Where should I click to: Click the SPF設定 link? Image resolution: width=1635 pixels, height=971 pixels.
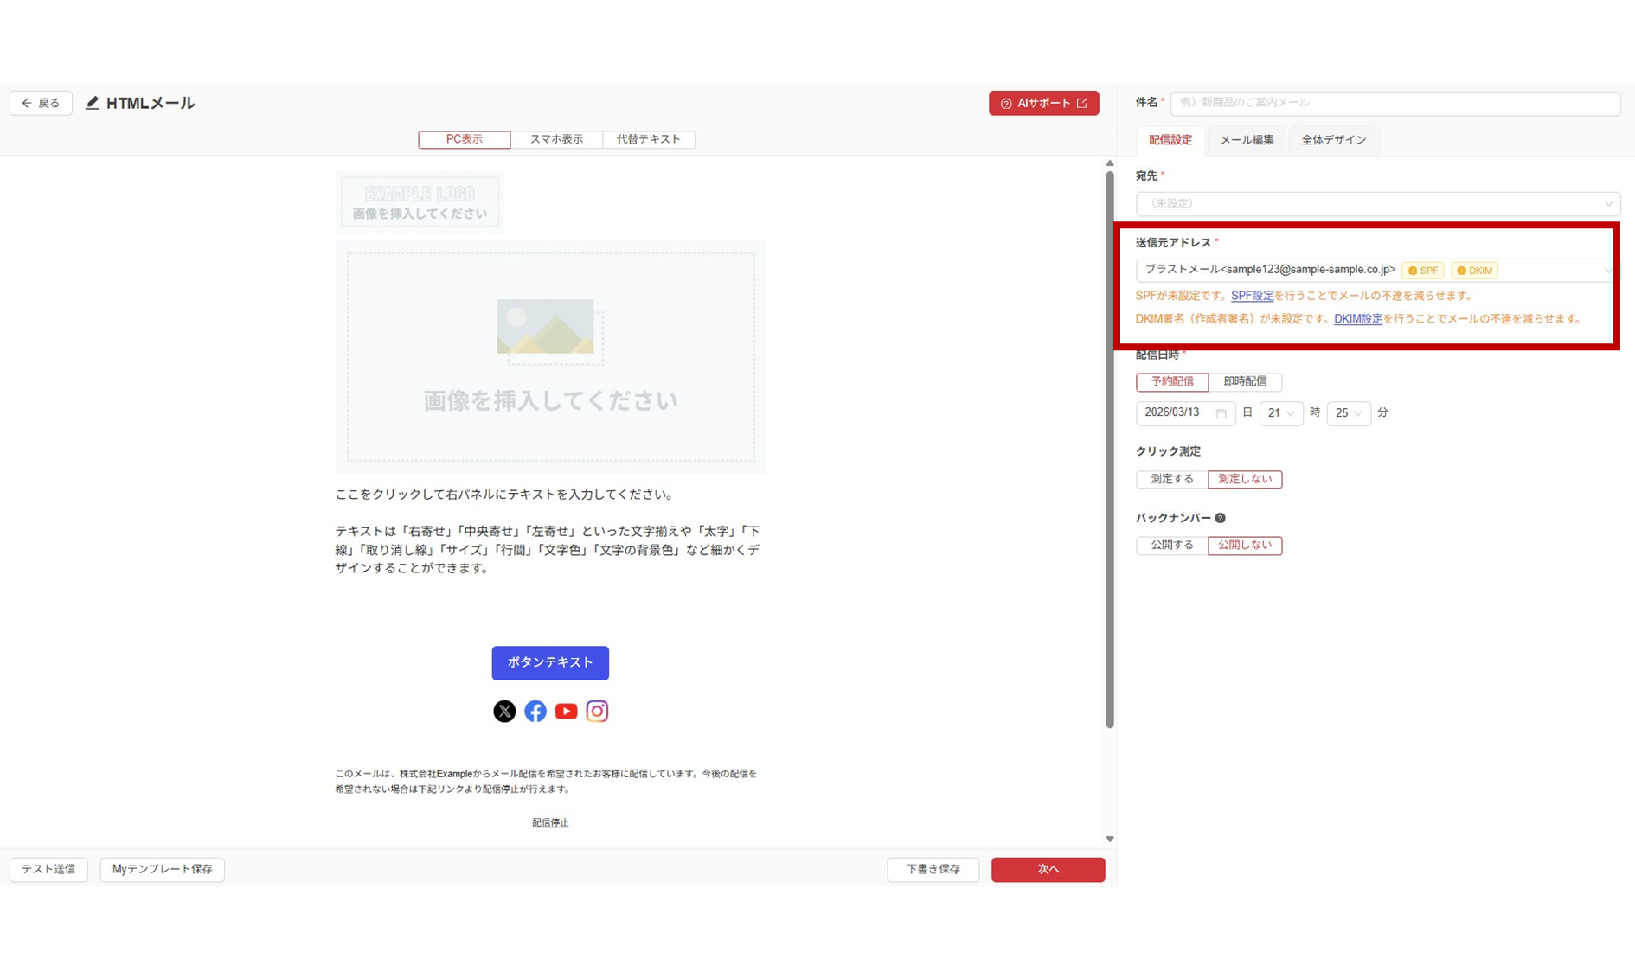pos(1252,296)
